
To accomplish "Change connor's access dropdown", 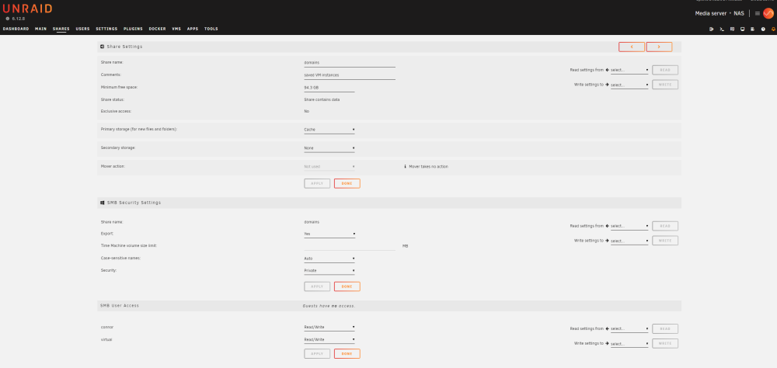I will [329, 328].
